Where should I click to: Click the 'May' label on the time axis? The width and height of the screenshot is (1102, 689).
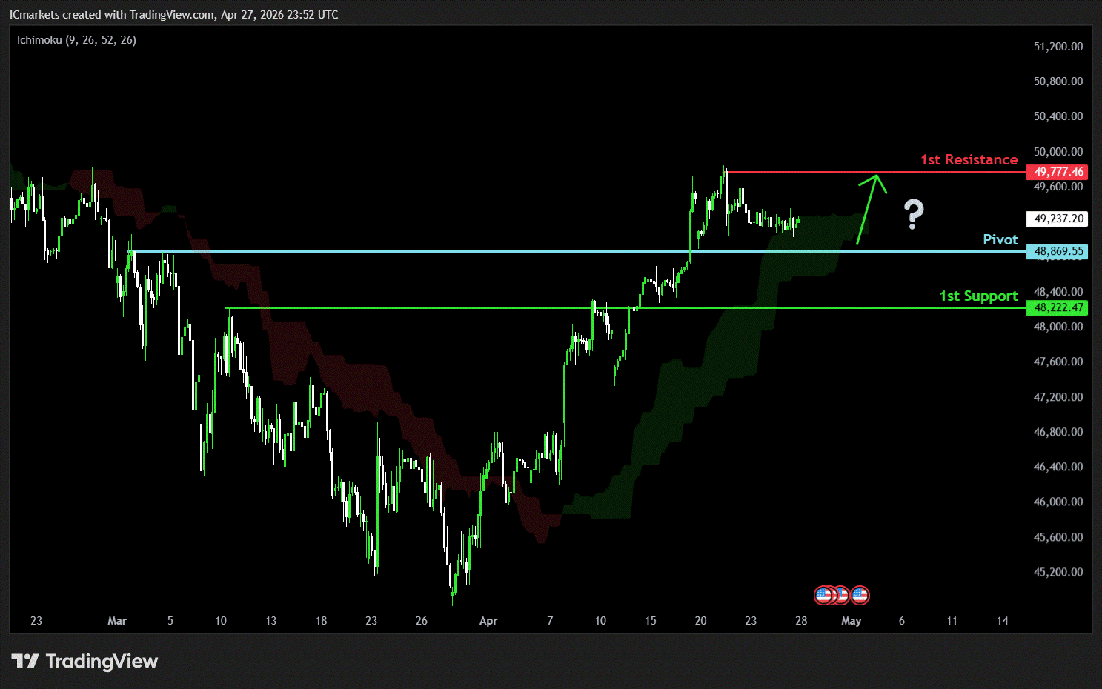[x=851, y=621]
